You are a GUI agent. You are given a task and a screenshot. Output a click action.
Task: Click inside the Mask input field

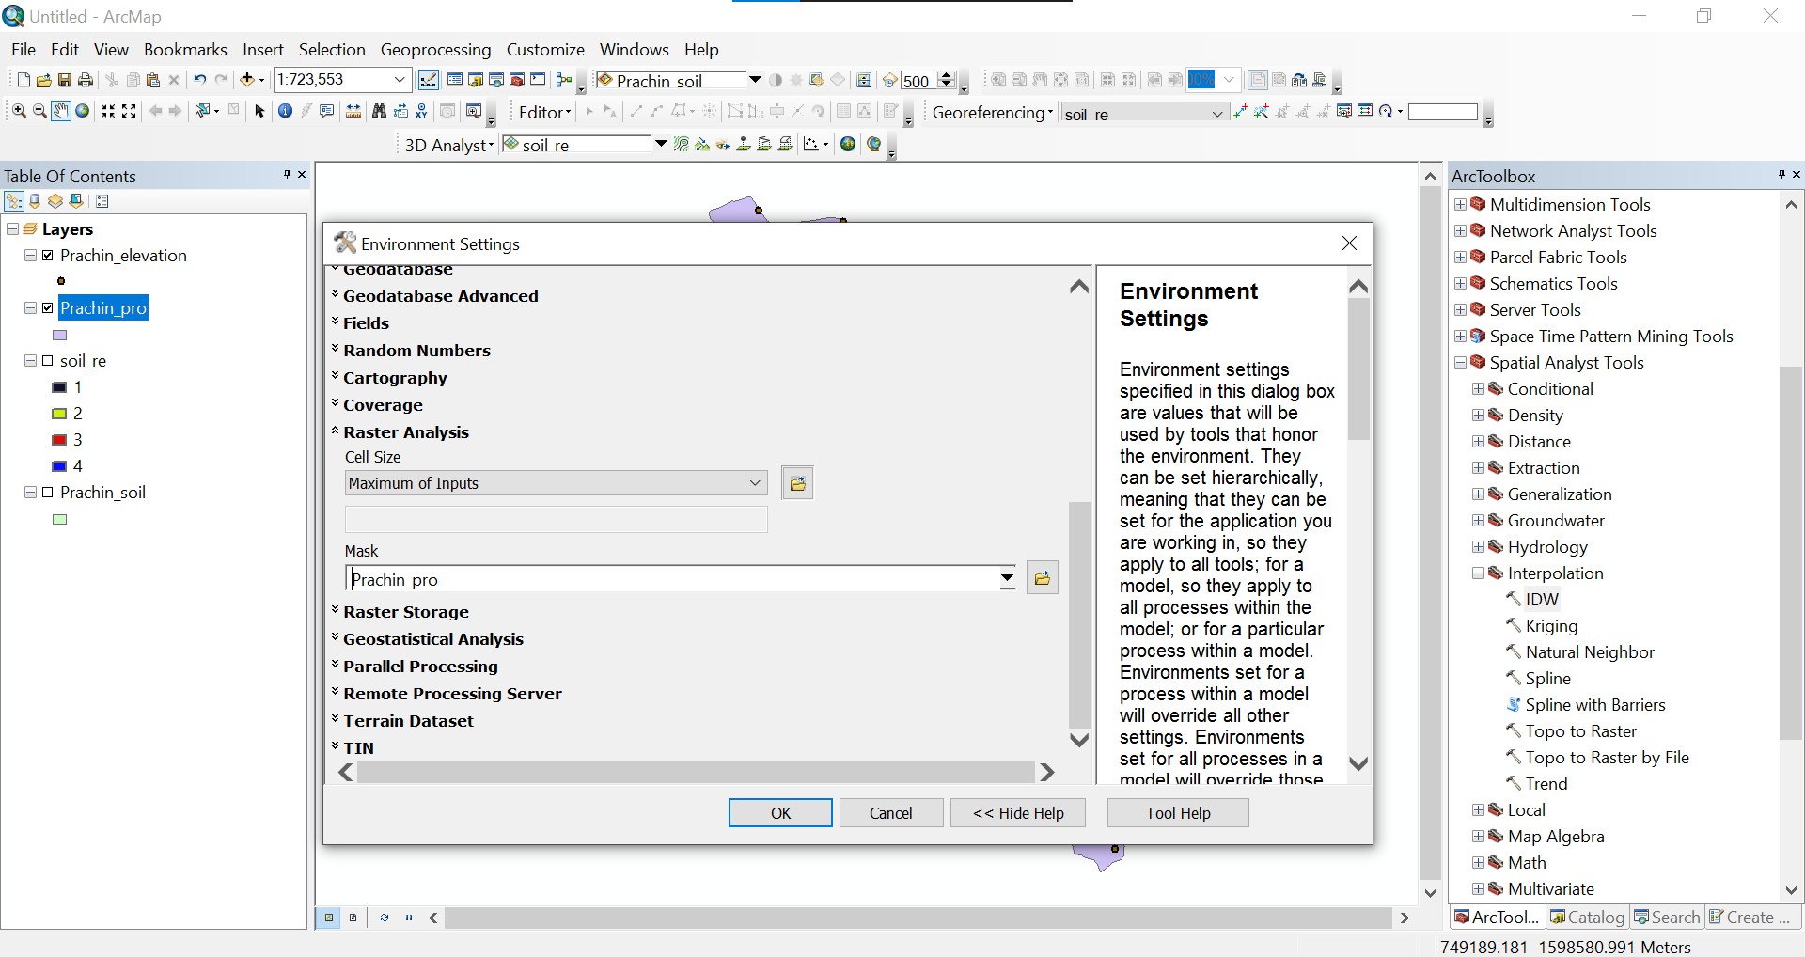click(672, 579)
